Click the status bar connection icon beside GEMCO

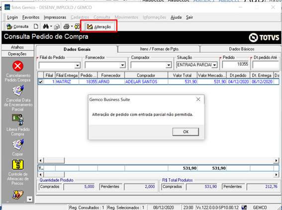click(244, 208)
